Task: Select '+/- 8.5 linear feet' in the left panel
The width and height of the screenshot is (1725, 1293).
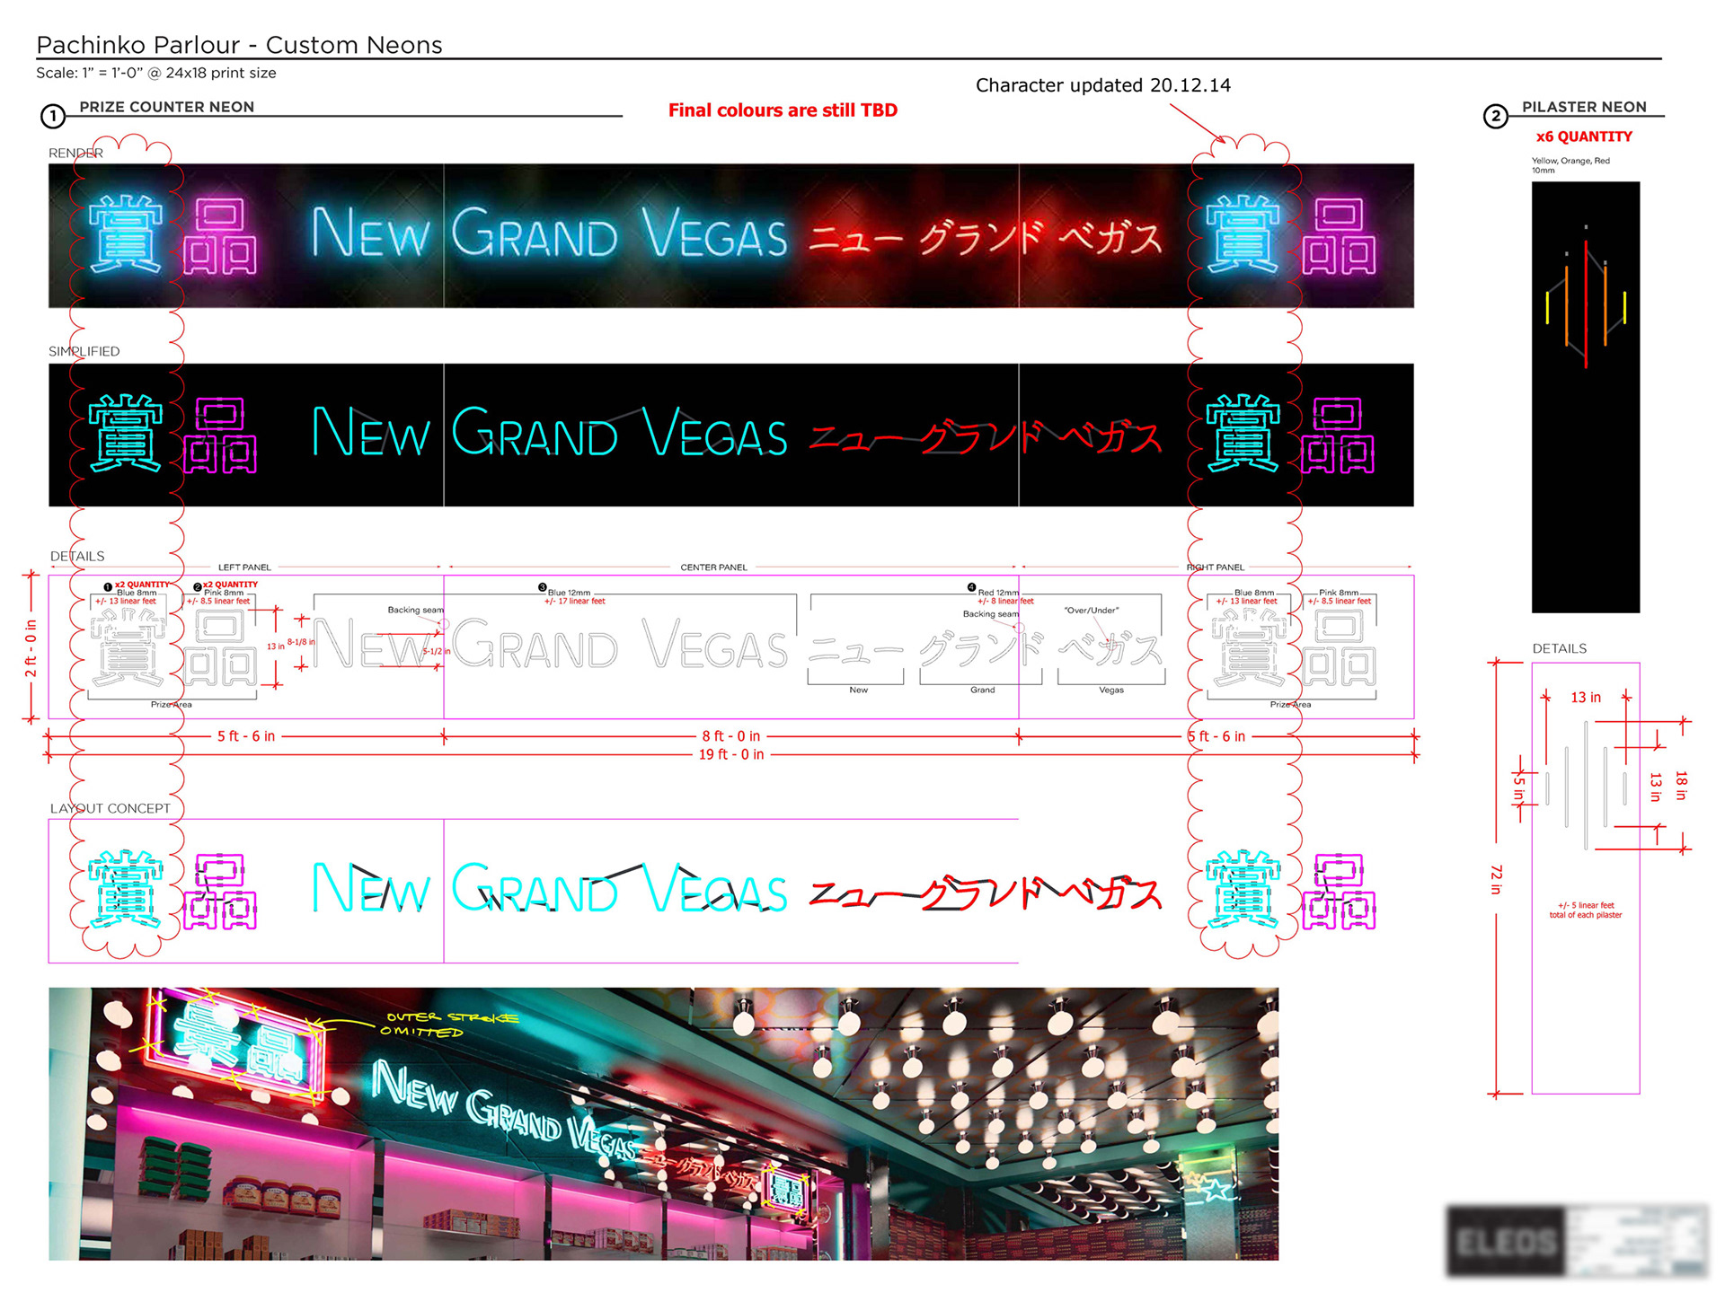Action: 217,602
